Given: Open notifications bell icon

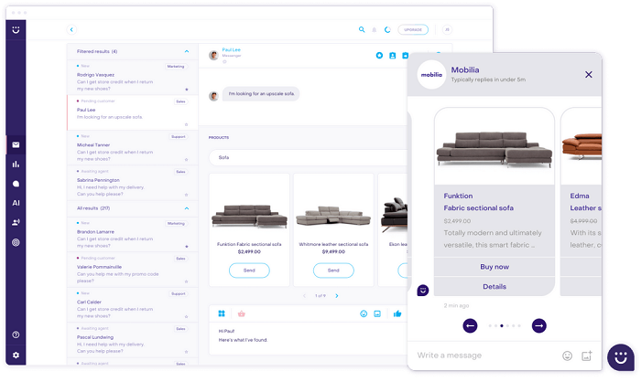Looking at the screenshot, I should pos(374,30).
